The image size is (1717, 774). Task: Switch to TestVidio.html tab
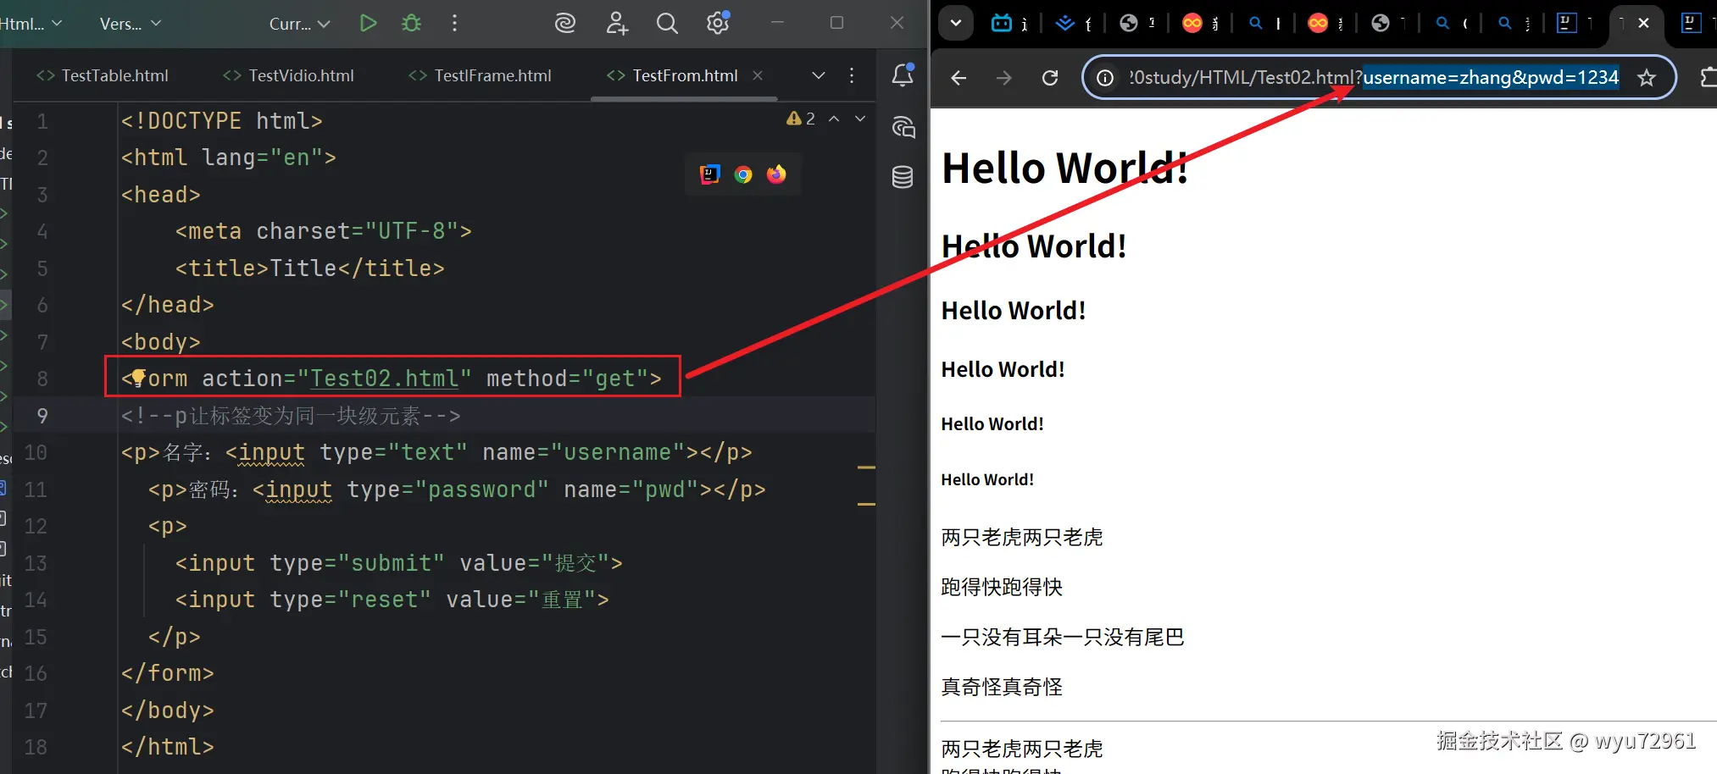click(x=288, y=75)
